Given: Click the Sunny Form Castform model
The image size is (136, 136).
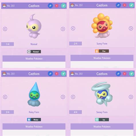Looking at the screenshot, I should coord(102,26).
